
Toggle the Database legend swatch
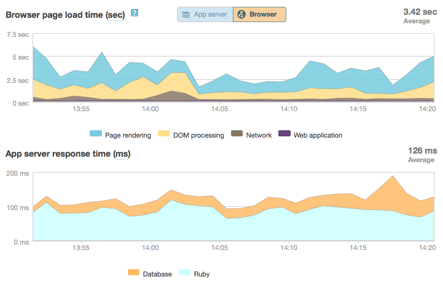(133, 272)
